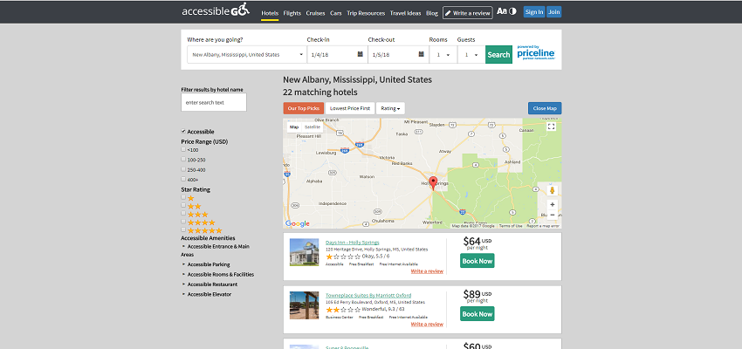Sort by Our Top Picks
This screenshot has width=742, height=349.
[x=303, y=108]
